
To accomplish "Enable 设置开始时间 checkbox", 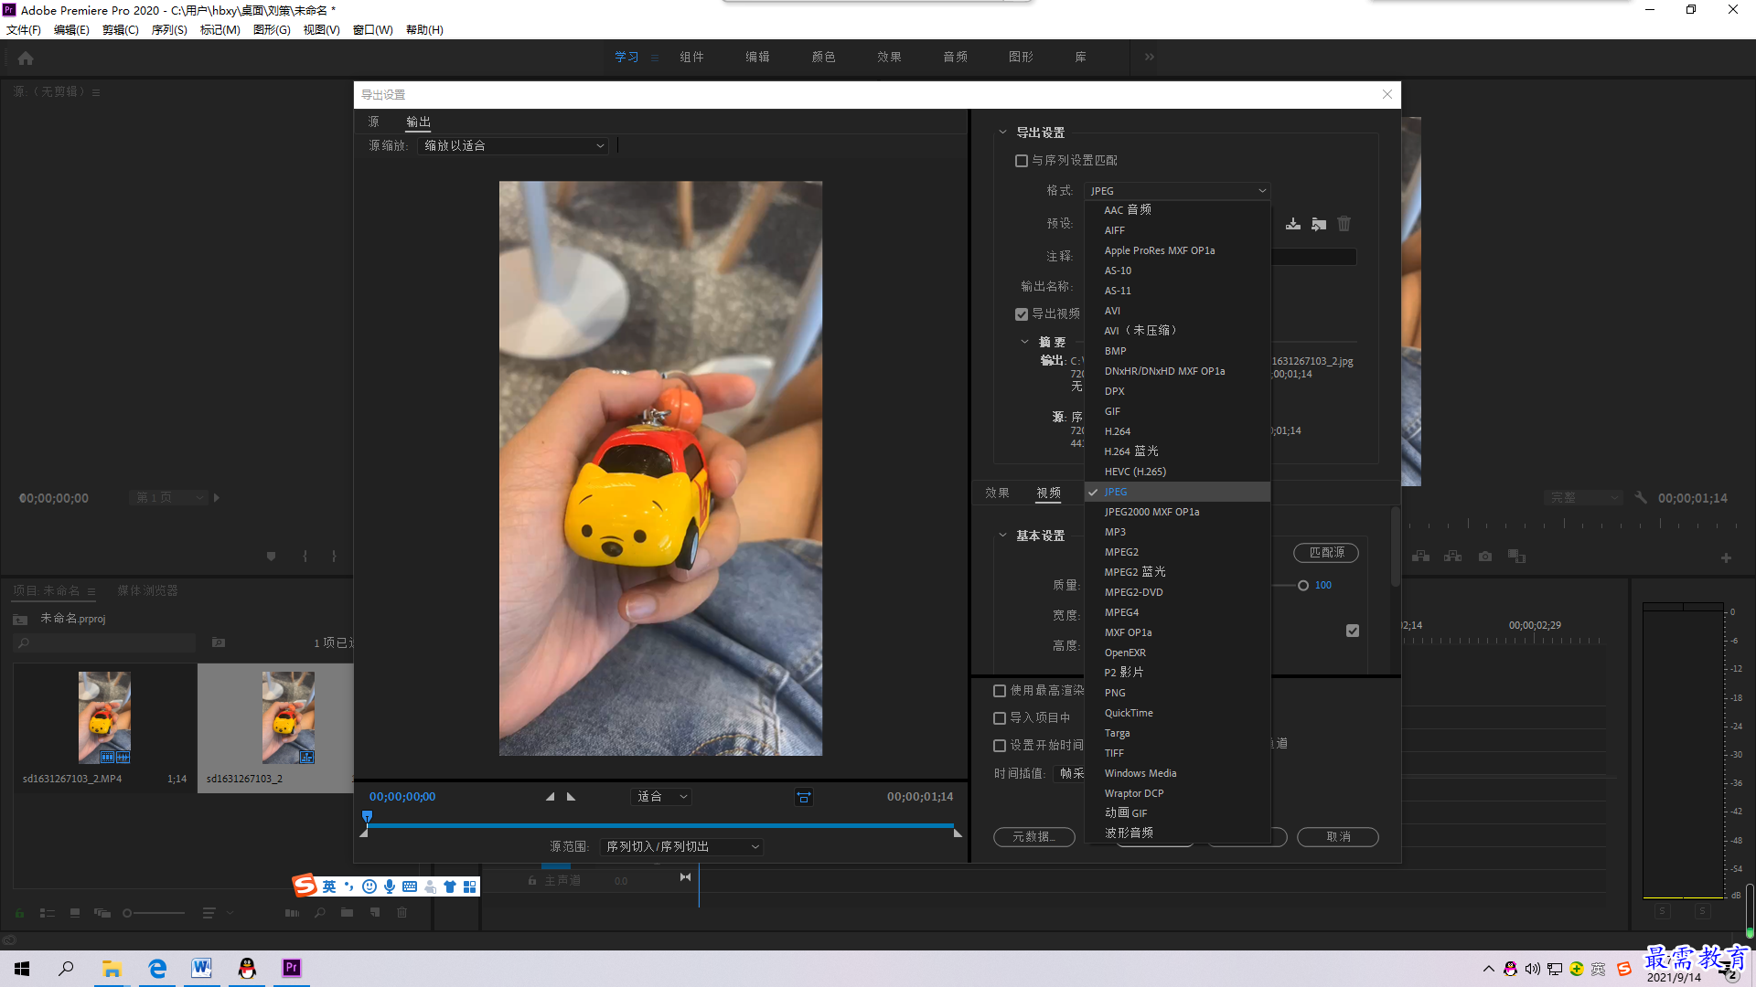I will coord(1000,746).
